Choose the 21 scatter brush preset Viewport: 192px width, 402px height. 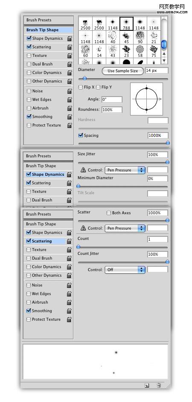154,38
